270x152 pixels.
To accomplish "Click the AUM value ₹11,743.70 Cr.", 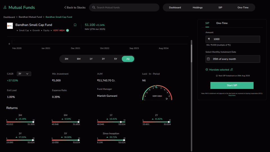I will [106, 81].
